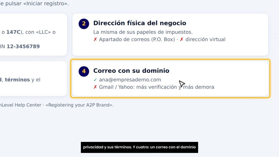Click the number 12-3456789
The width and height of the screenshot is (279, 157).
click(x=23, y=46)
